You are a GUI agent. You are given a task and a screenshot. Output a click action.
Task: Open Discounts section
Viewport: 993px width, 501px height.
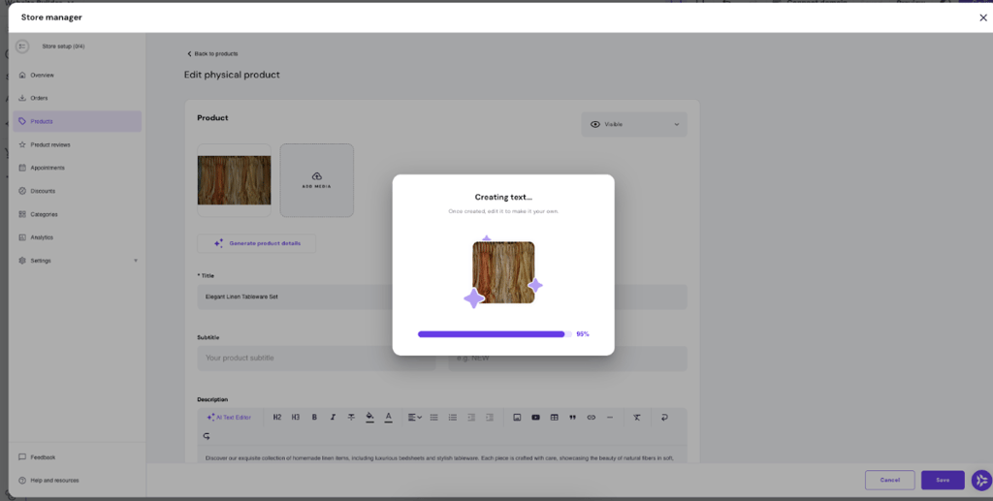[x=78, y=191]
